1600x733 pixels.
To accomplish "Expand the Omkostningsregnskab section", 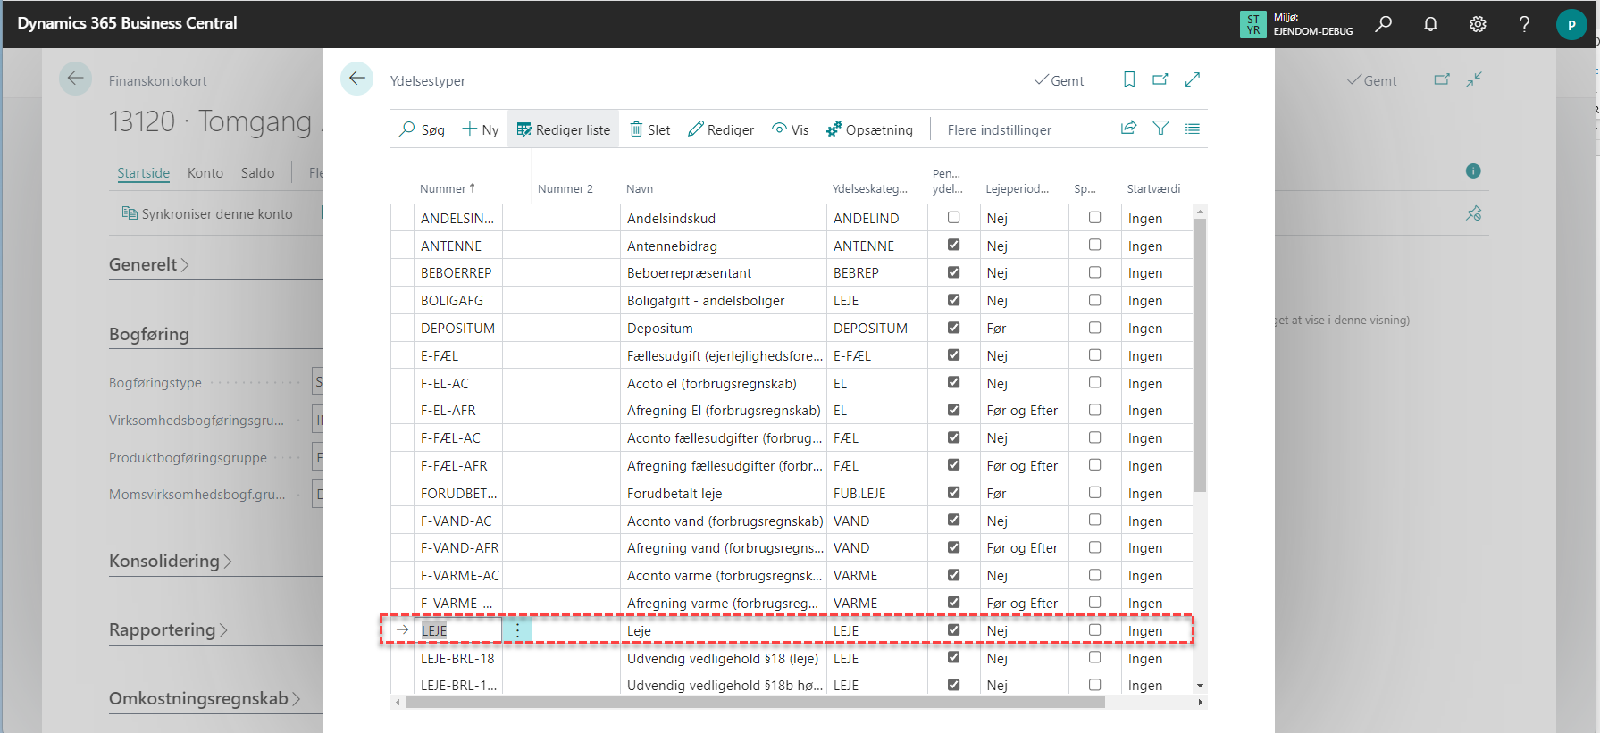I will pos(205,698).
